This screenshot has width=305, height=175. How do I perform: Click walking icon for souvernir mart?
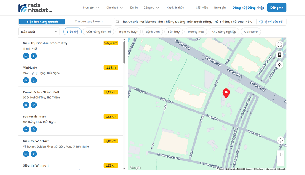tap(34, 129)
